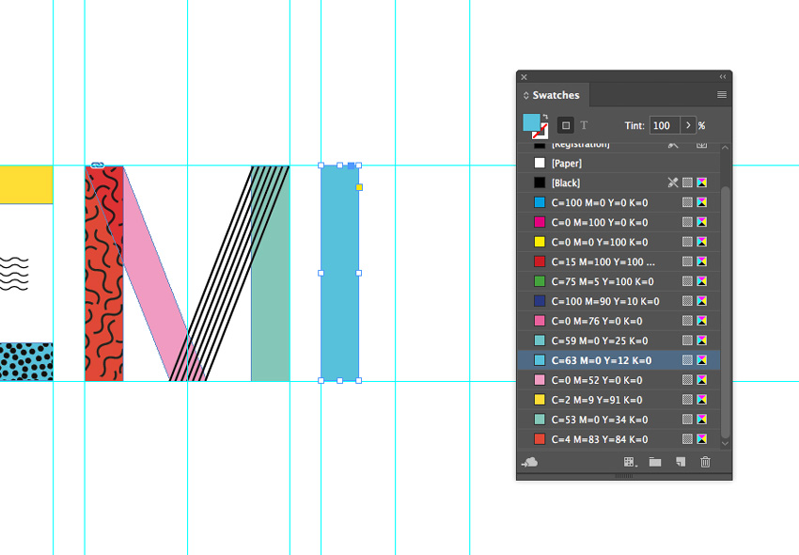Select the [Black] swatch
The width and height of the screenshot is (799, 555).
619,182
